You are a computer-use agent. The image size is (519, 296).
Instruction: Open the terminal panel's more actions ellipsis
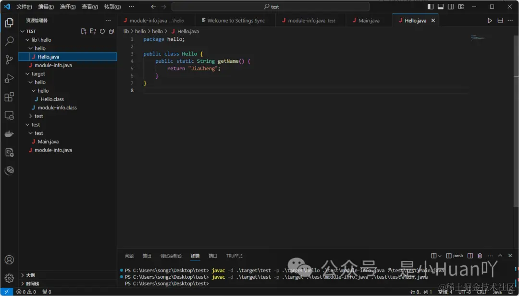pyautogui.click(x=490, y=256)
